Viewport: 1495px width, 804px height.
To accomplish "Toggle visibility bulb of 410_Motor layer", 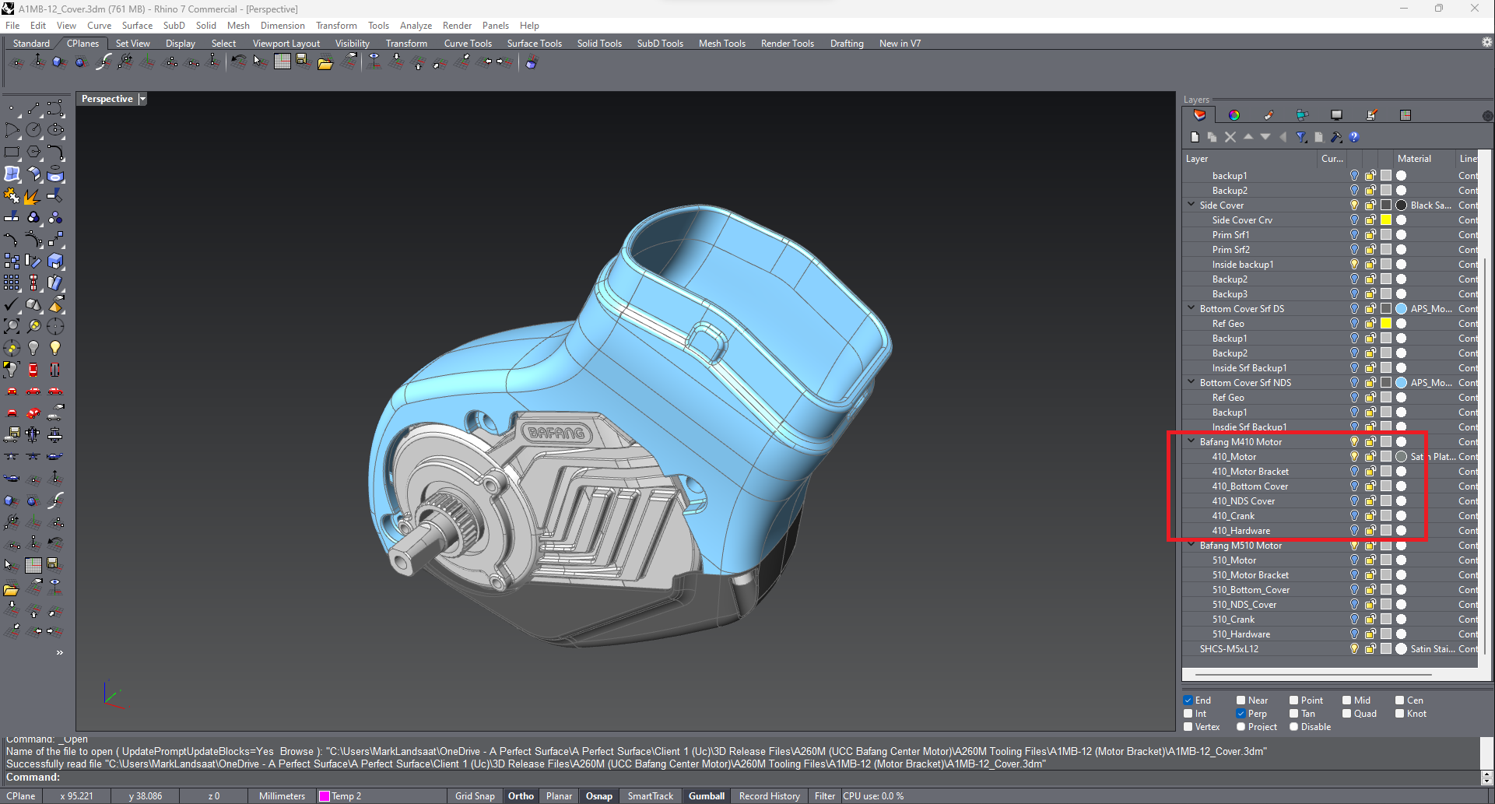I will 1354,457.
